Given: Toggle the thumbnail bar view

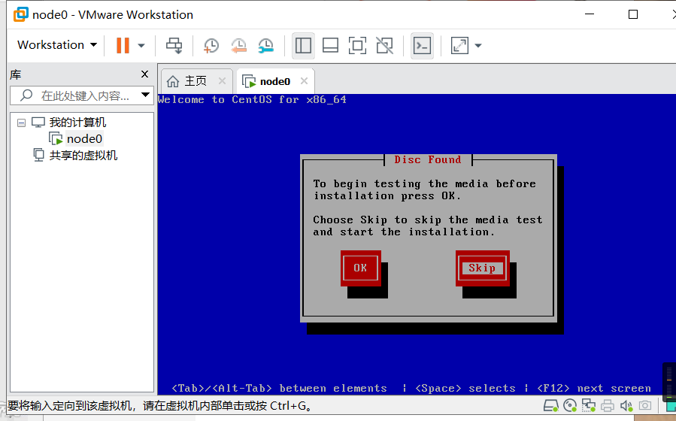Looking at the screenshot, I should point(330,45).
